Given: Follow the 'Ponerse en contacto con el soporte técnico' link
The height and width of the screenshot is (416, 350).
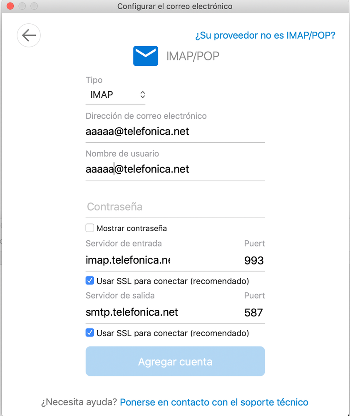Looking at the screenshot, I should [x=214, y=402].
